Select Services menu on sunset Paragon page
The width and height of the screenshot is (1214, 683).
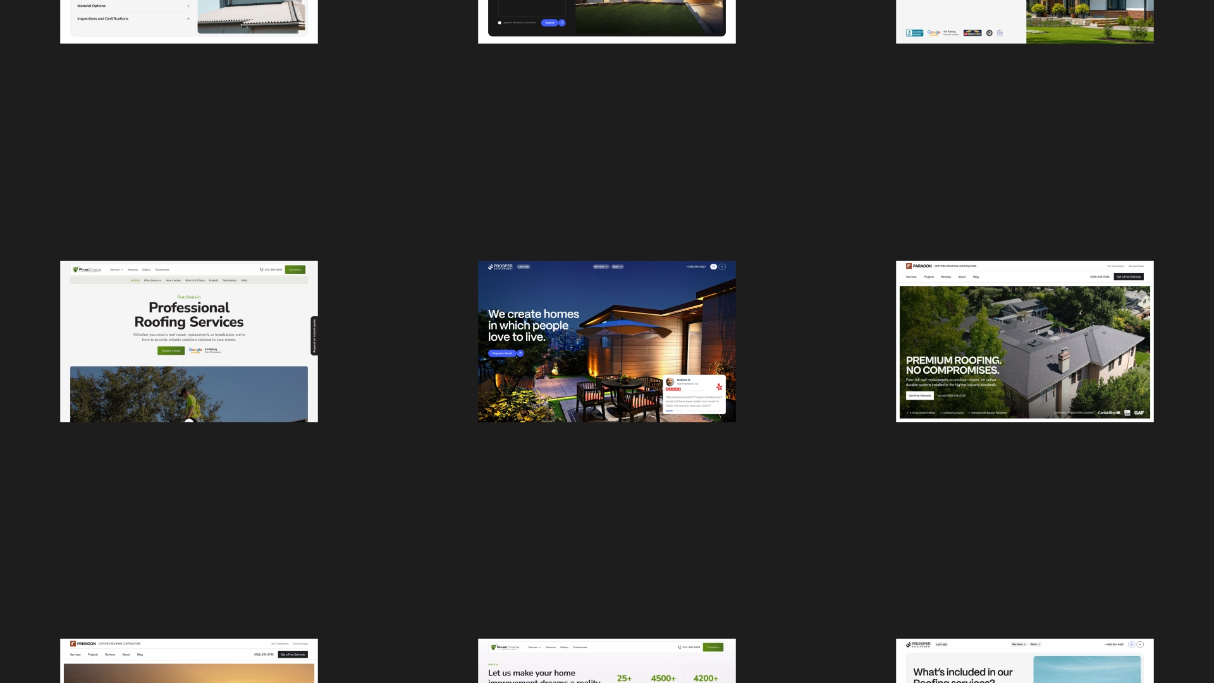click(x=75, y=655)
